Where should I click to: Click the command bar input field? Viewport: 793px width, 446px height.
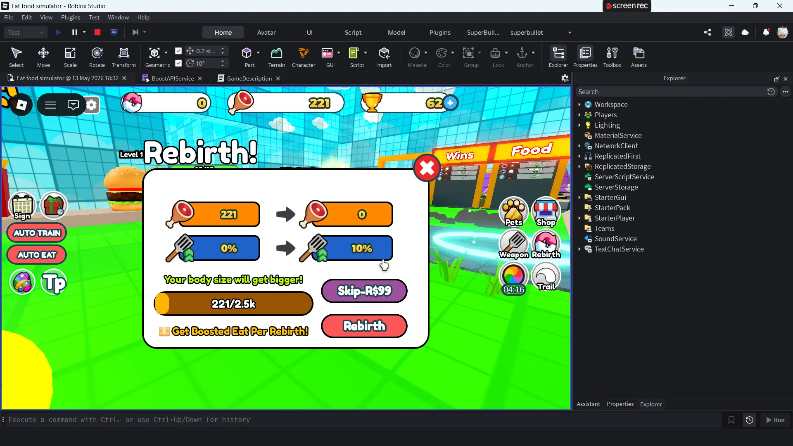pyautogui.click(x=363, y=420)
